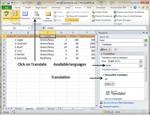The height and width of the screenshot is (115, 150).
Task: Select the Sheet3 worksheet tab
Action: 40,109
